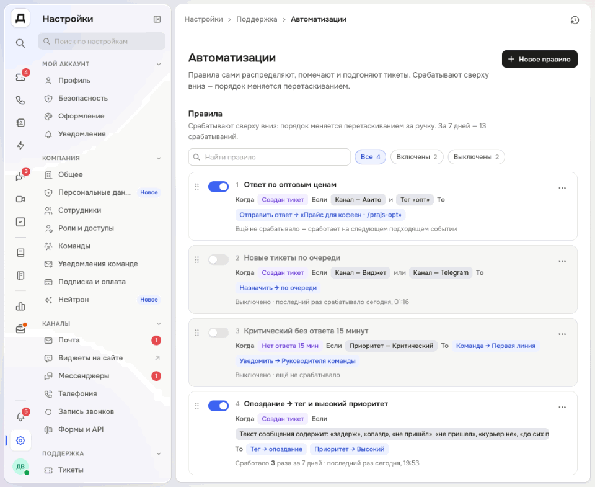Viewport: 595px width, 487px height.
Task: Click the Найти правило search field
Action: pos(270,157)
